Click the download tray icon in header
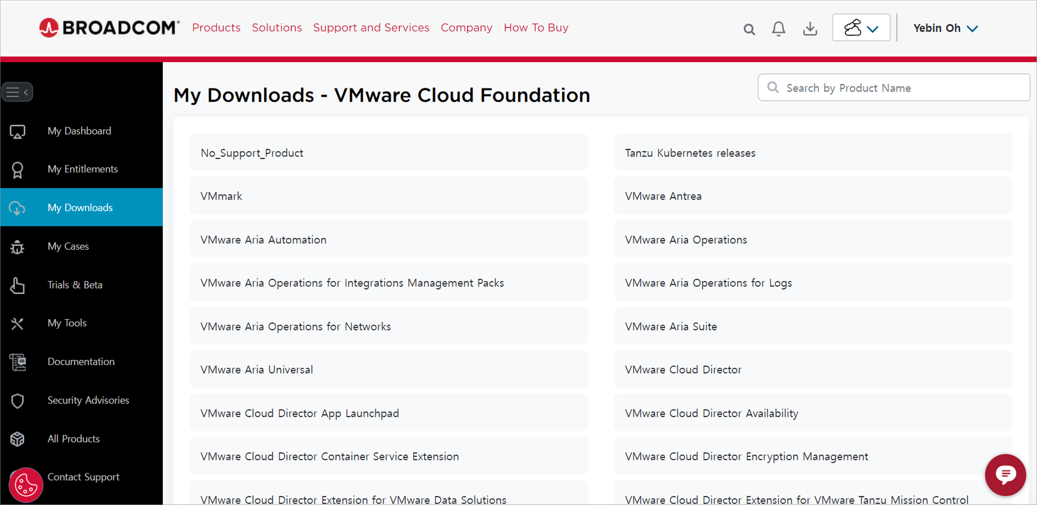The image size is (1037, 505). click(810, 29)
